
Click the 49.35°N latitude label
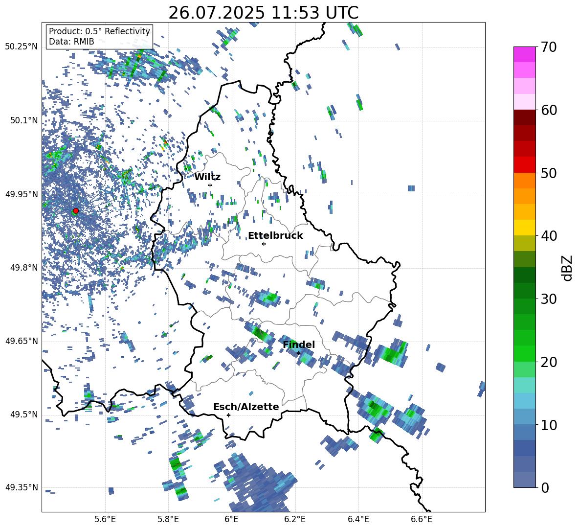(22, 487)
